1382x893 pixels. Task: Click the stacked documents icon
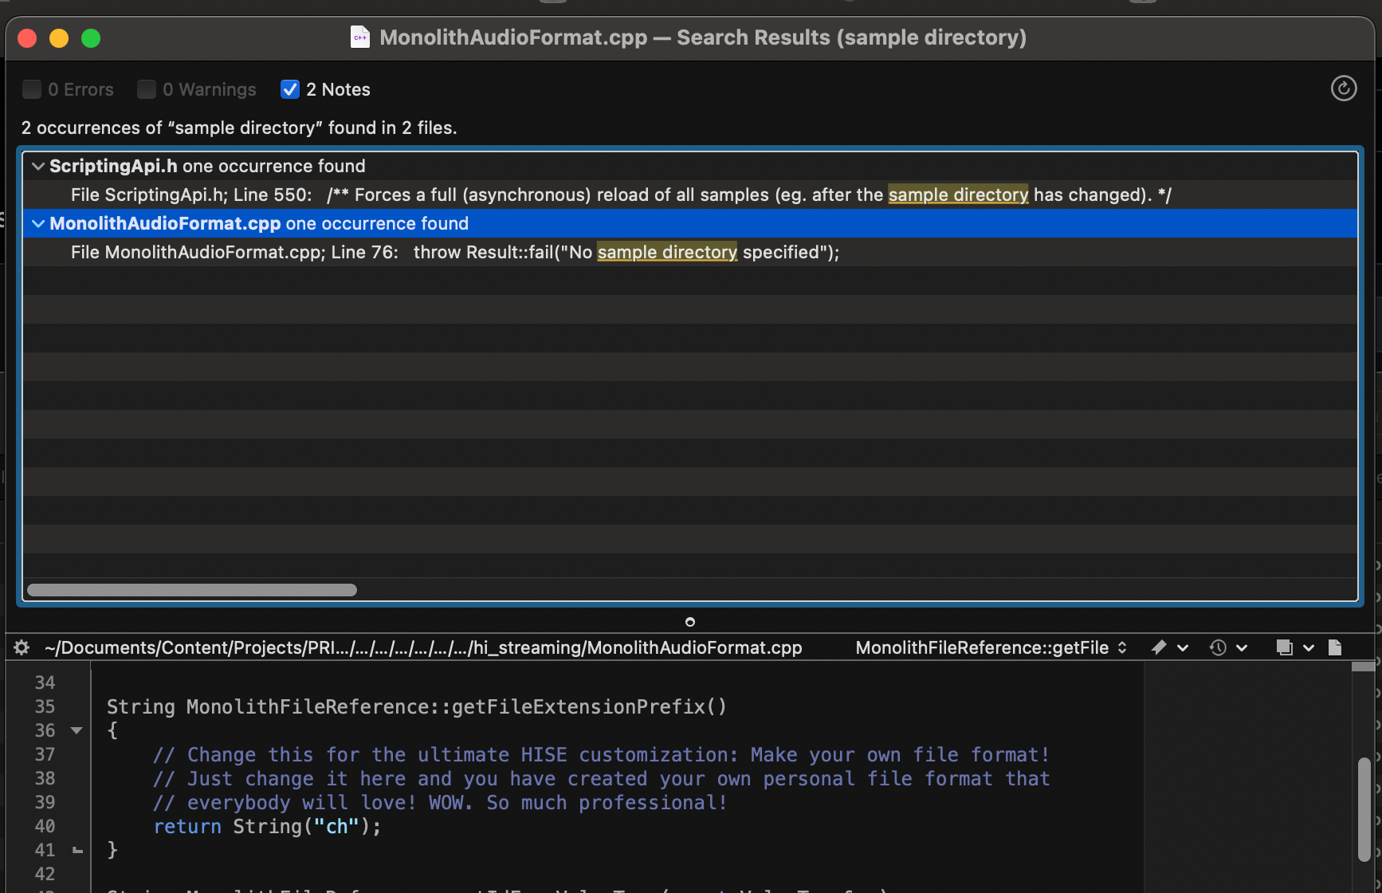pos(1284,647)
